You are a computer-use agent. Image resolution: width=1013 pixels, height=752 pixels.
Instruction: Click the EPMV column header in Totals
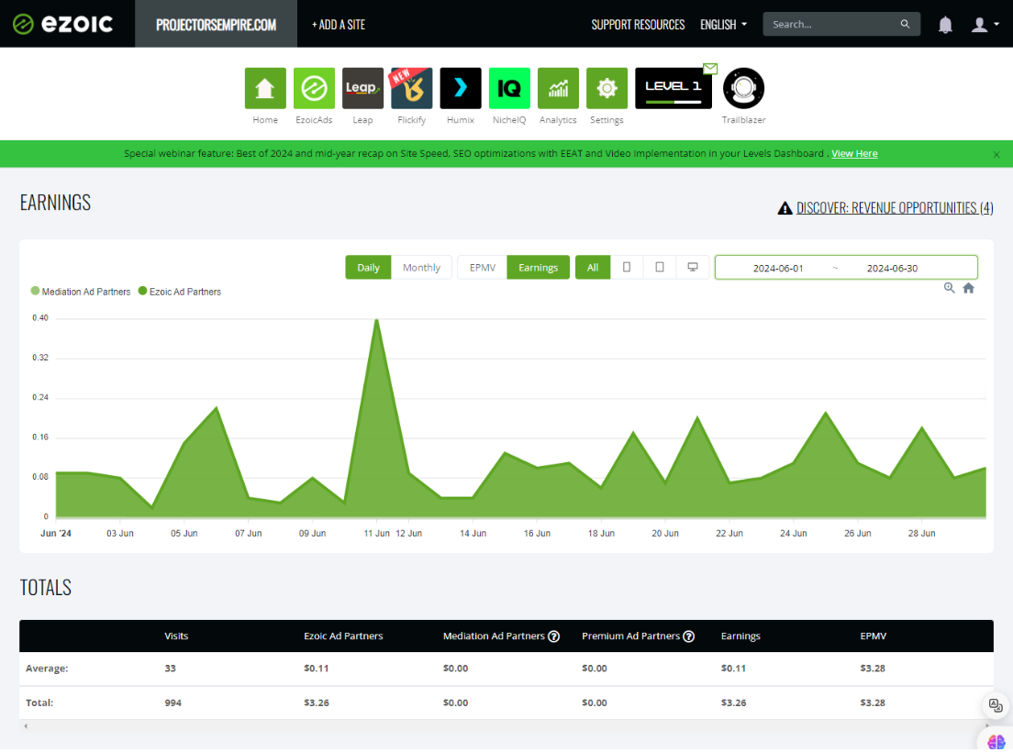[x=873, y=636]
